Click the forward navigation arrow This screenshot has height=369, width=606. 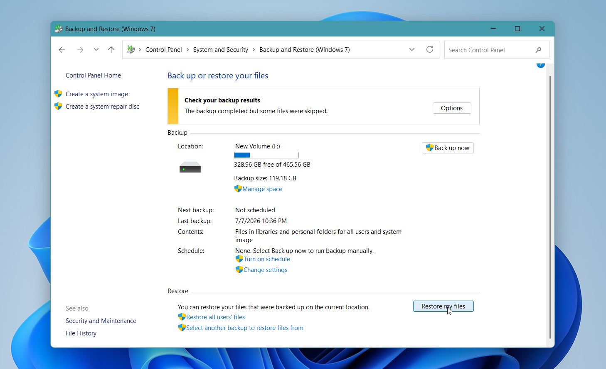80,50
